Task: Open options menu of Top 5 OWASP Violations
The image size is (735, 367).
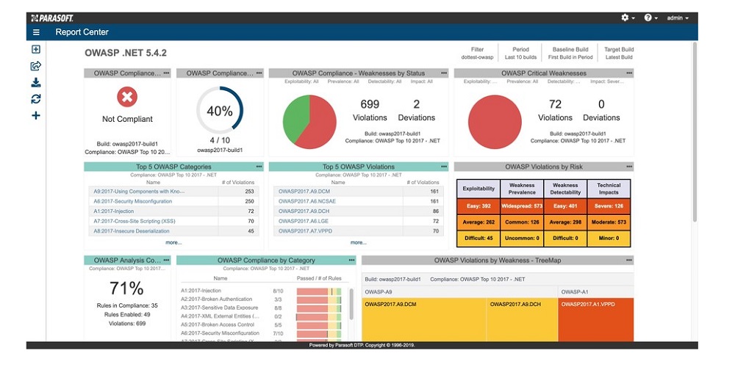Action: tap(444, 167)
